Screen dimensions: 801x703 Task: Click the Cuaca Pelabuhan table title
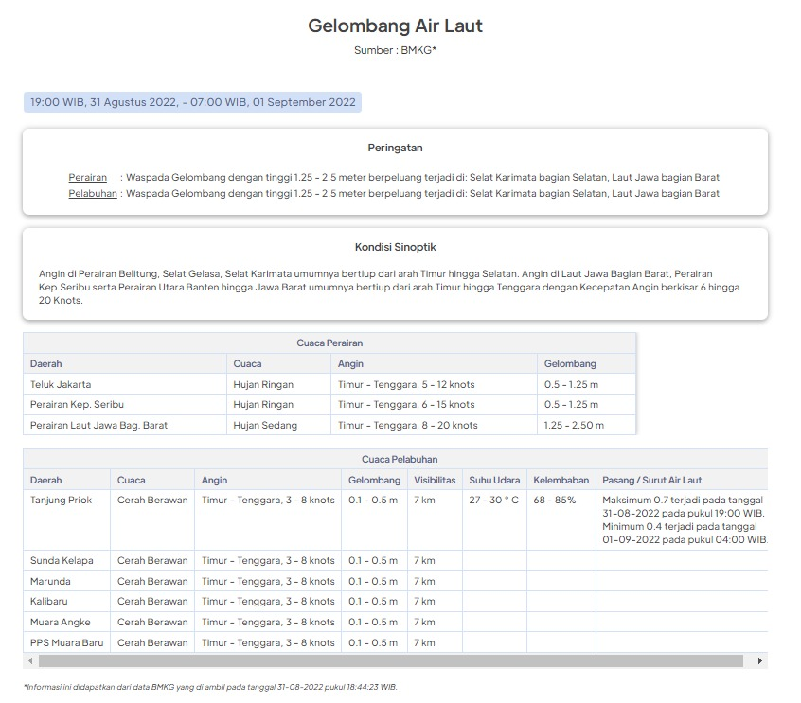(x=400, y=460)
